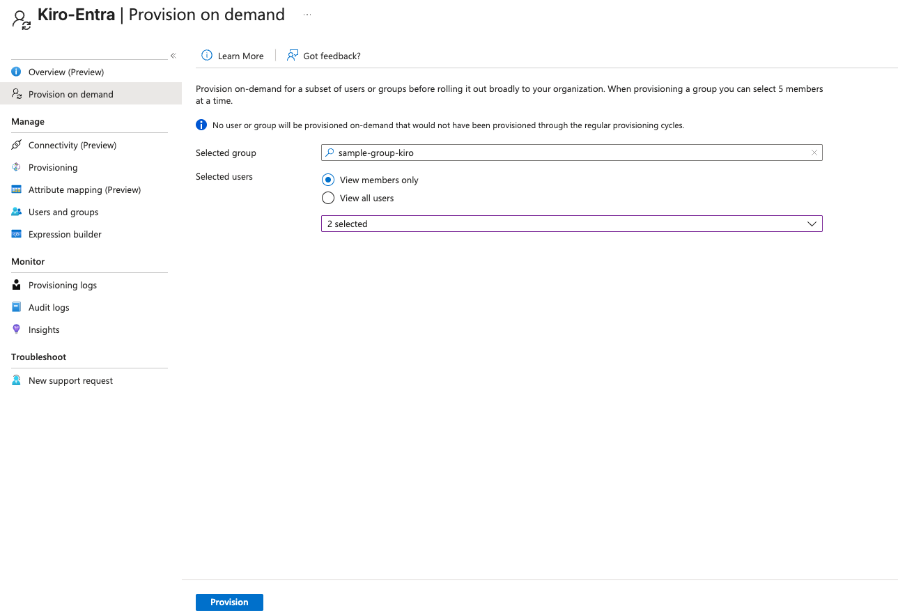
Task: Open Provisioning logs menu item
Action: point(63,285)
